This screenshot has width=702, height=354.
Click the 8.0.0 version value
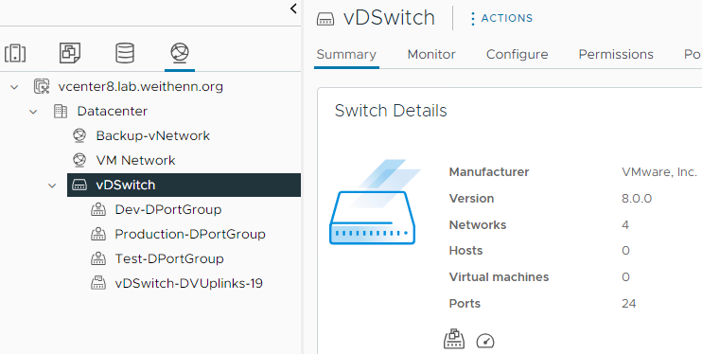[x=637, y=199]
